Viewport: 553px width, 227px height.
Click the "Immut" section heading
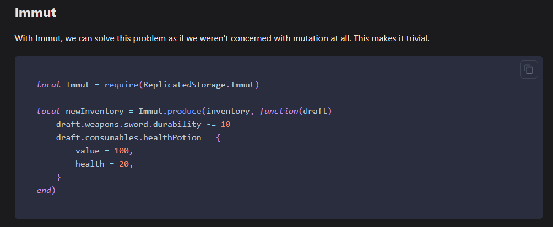click(35, 13)
